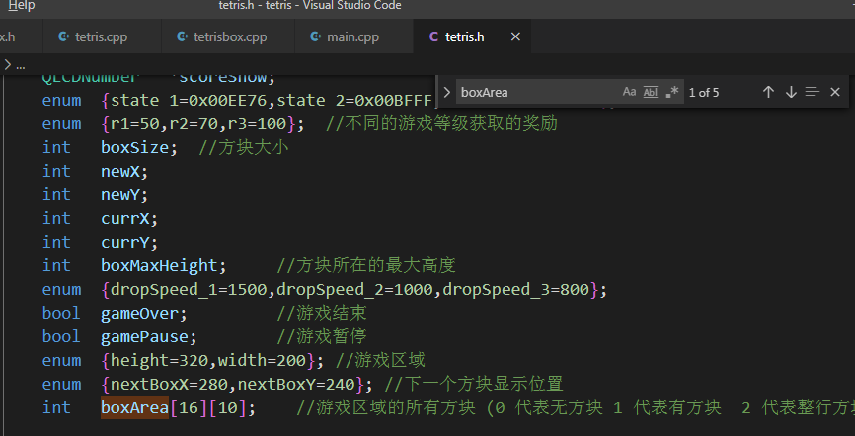This screenshot has width=855, height=436.
Task: Expand the breadcrumb chevron
Action: pyautogui.click(x=7, y=65)
